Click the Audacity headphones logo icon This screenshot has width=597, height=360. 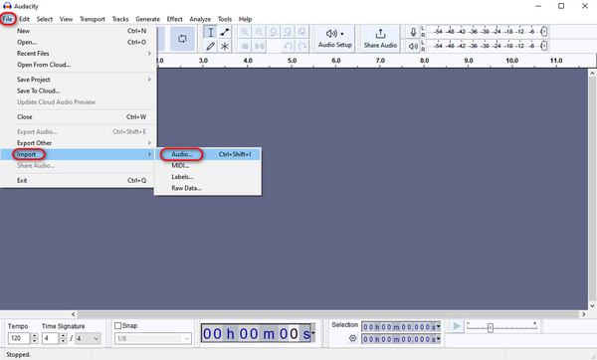(x=7, y=6)
